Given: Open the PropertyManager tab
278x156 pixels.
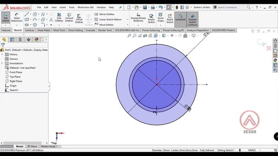Looking at the screenshot, I should [x=12, y=39].
